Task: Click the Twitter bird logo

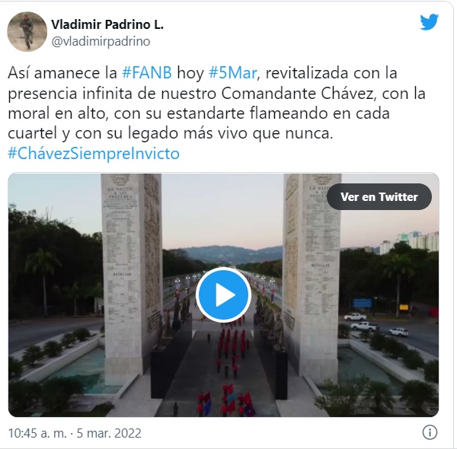Action: point(429,22)
